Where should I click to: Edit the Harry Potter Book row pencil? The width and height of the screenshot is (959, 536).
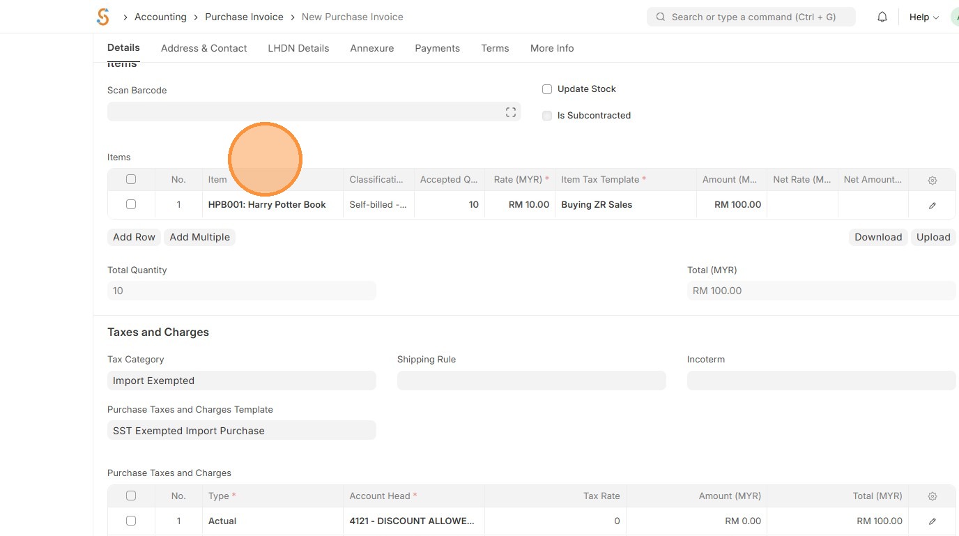click(x=933, y=205)
